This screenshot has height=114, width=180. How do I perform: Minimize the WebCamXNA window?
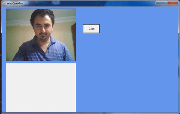[159, 3]
